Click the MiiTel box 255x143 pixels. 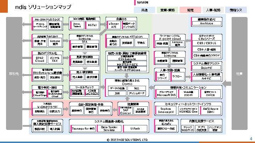click(92, 25)
